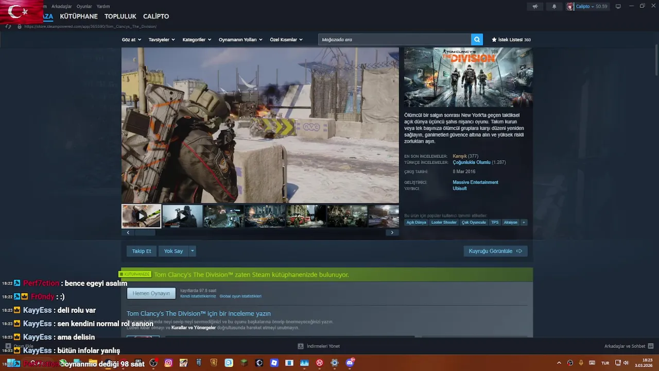This screenshot has height=371, width=659.
Task: Click the Calipto profile avatar icon
Action: [x=570, y=6]
